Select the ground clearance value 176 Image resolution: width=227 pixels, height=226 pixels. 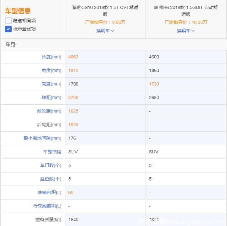click(72, 138)
